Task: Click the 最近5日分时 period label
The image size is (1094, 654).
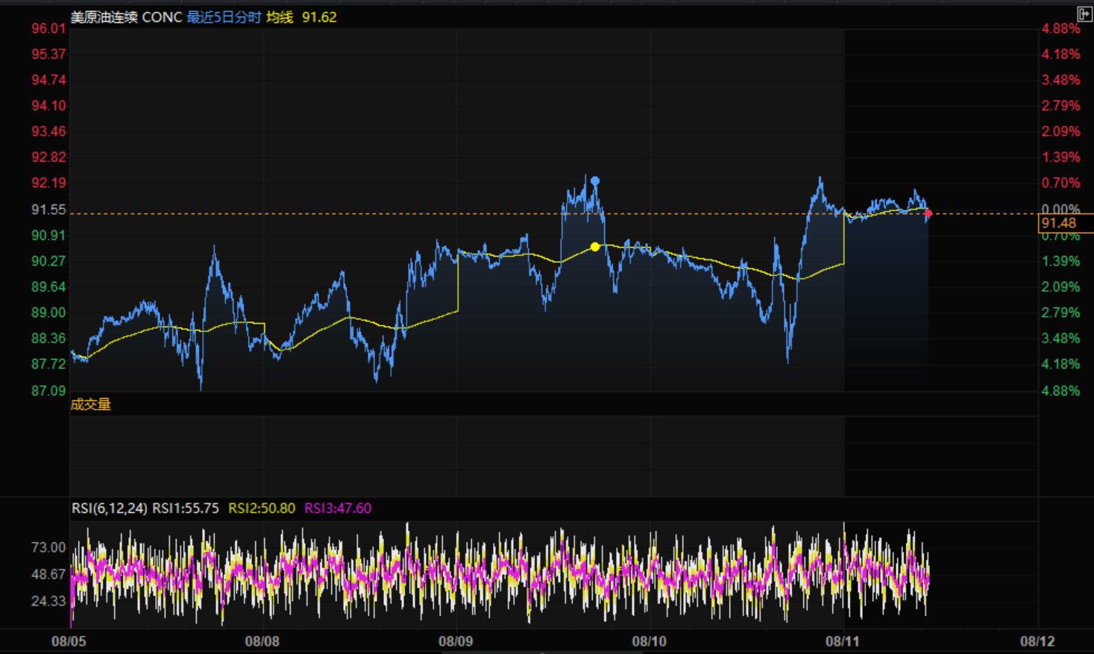Action: [223, 17]
